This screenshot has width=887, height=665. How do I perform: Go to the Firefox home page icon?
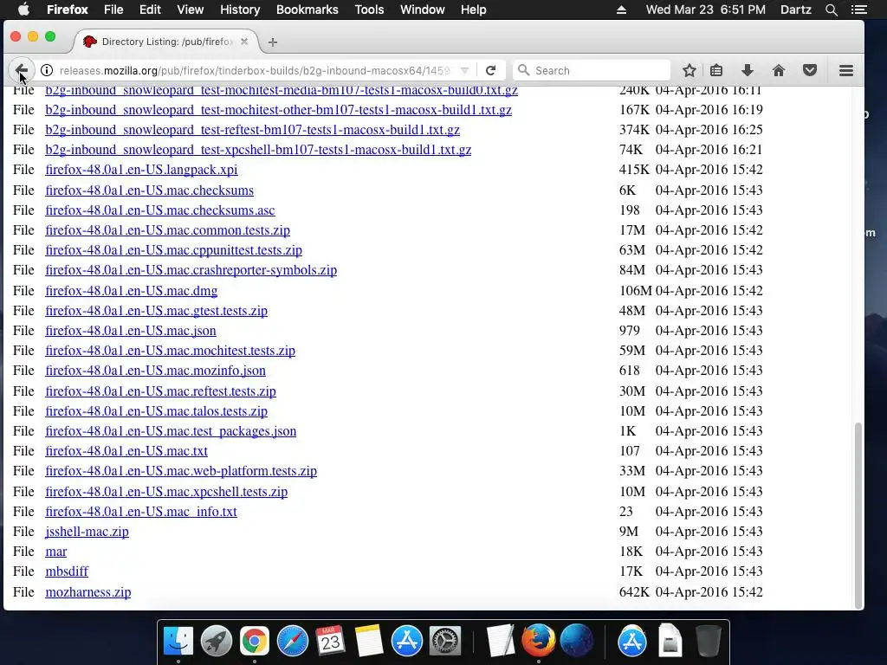(x=779, y=70)
